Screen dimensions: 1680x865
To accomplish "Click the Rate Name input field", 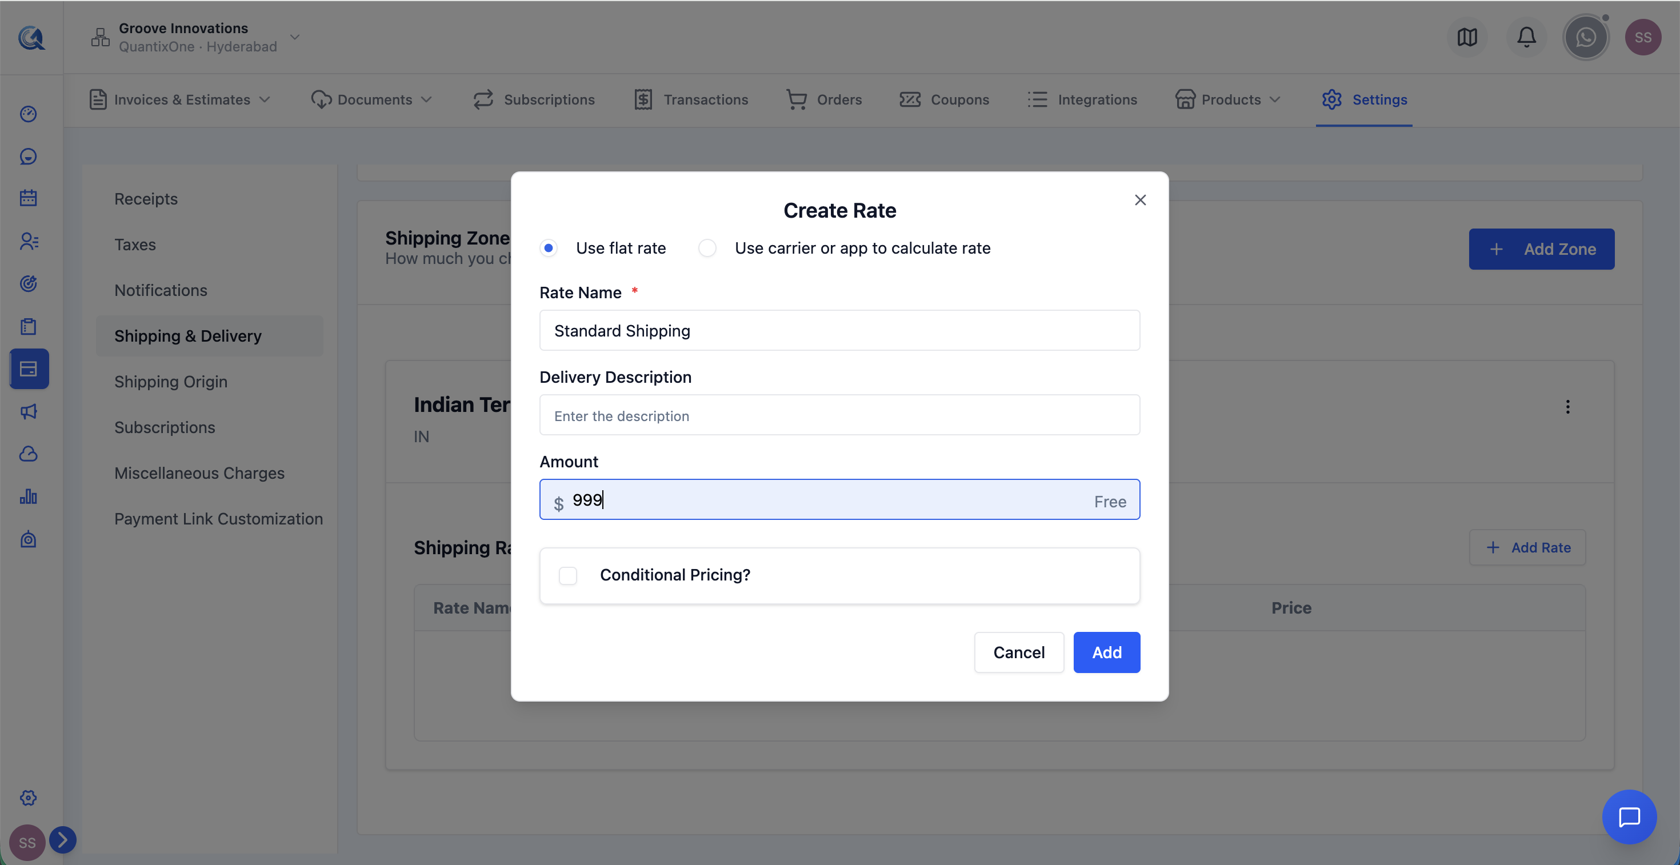I will [839, 330].
